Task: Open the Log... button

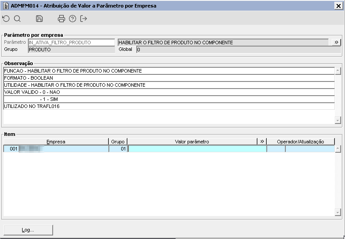Action: click(x=28, y=230)
